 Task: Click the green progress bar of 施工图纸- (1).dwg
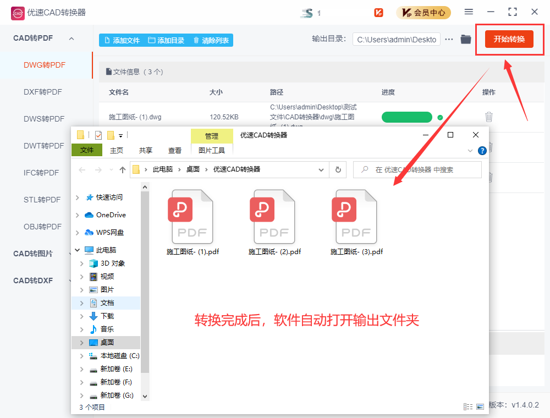pyautogui.click(x=407, y=117)
